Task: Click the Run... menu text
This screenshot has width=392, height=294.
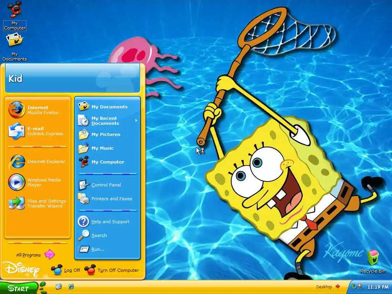Action: [98, 249]
